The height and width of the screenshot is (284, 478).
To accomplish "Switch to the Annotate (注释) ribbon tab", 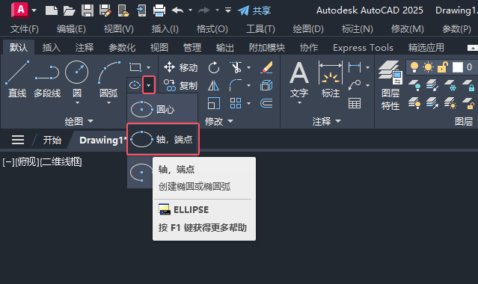I will [x=85, y=48].
